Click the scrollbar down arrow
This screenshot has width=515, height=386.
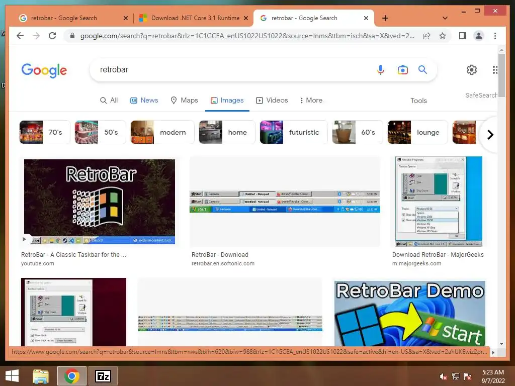tap(501, 344)
